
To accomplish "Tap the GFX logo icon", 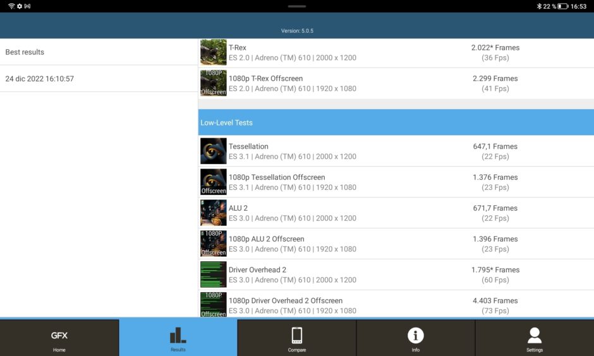I will tap(59, 336).
